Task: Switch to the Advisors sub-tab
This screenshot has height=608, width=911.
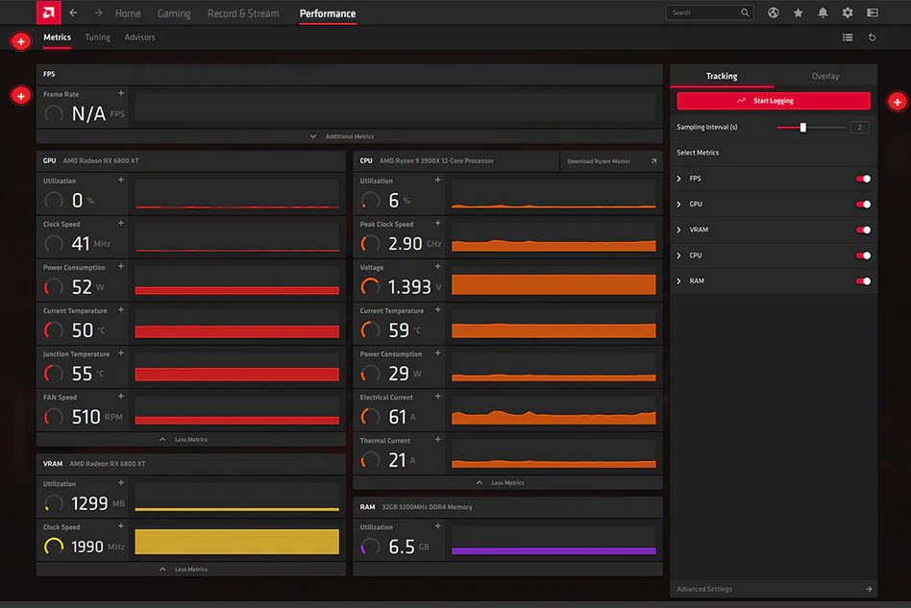Action: click(x=139, y=37)
